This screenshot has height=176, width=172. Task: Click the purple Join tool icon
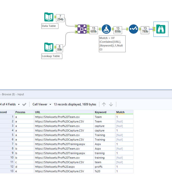click(82, 29)
